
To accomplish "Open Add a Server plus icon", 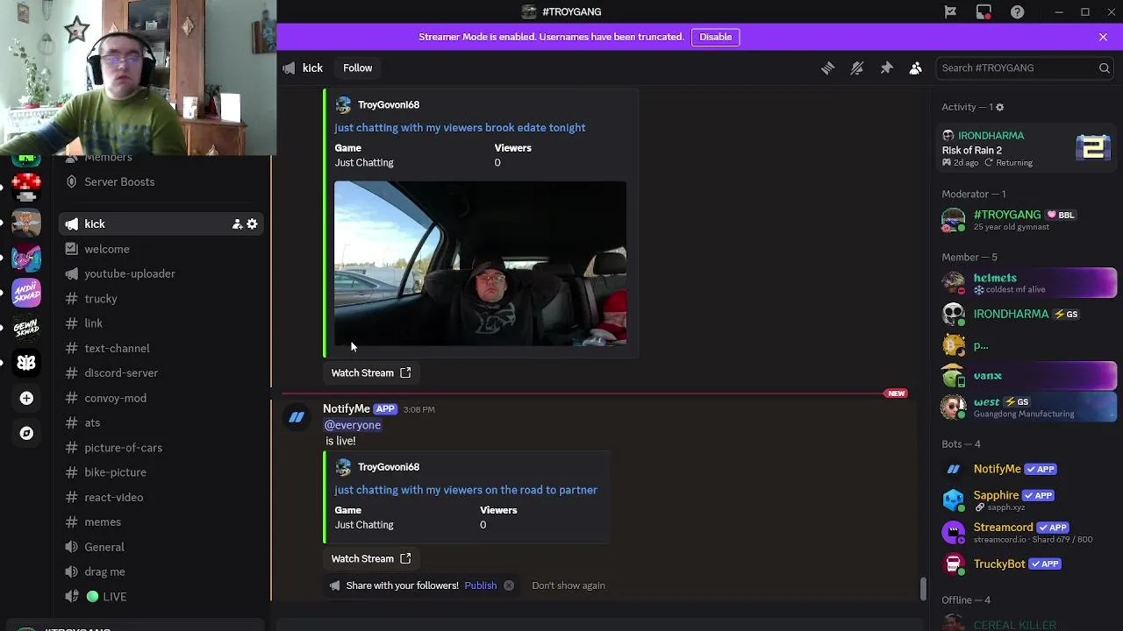I will click(x=26, y=398).
